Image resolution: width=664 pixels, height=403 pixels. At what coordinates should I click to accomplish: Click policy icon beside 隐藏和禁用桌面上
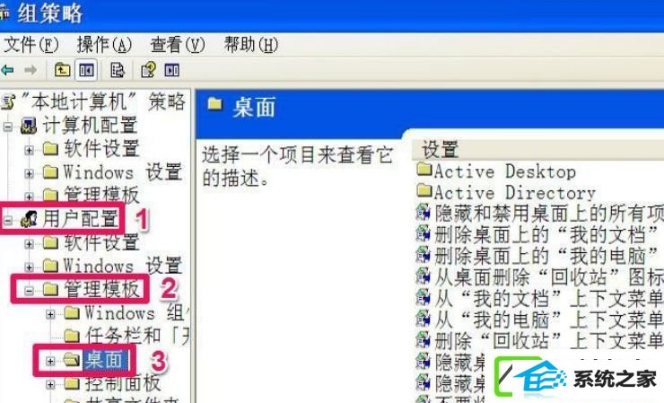(x=423, y=213)
